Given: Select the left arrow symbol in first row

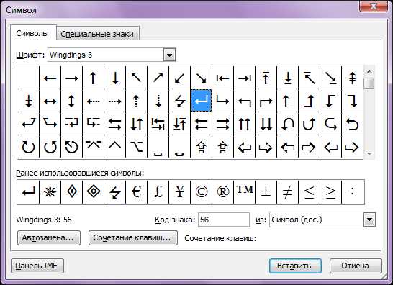Looking at the screenshot, I should point(50,78).
